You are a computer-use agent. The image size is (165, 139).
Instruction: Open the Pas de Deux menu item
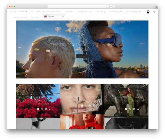83,12
